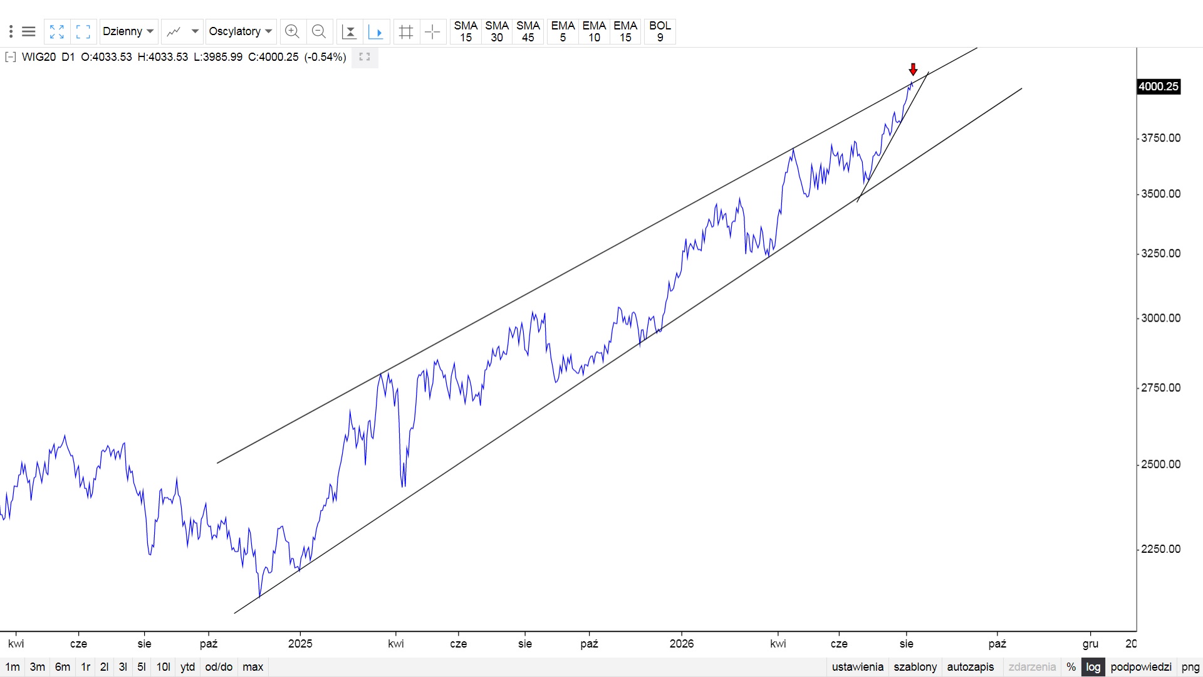Click the 2500.00 price axis label
Image resolution: width=1203 pixels, height=677 pixels.
coord(1161,464)
